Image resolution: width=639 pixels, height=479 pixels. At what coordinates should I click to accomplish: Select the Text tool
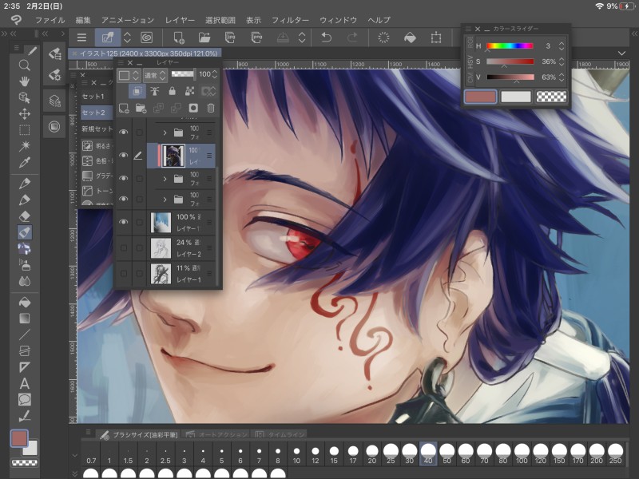[x=25, y=383]
